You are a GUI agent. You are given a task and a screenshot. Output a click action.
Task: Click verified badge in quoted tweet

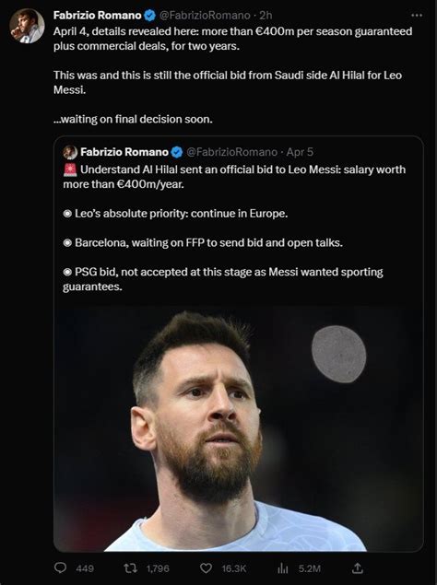(x=177, y=152)
